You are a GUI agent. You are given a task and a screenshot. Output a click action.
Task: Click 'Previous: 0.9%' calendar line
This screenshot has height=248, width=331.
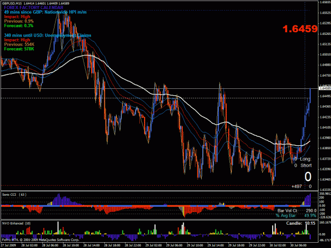19,21
